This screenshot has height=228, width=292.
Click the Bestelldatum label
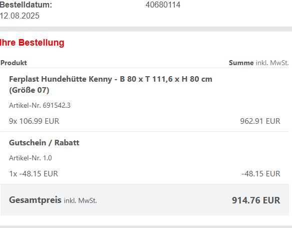tap(26, 5)
